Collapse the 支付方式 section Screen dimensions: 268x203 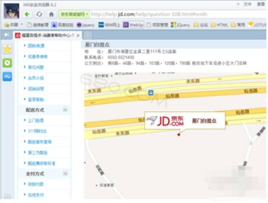65,173
